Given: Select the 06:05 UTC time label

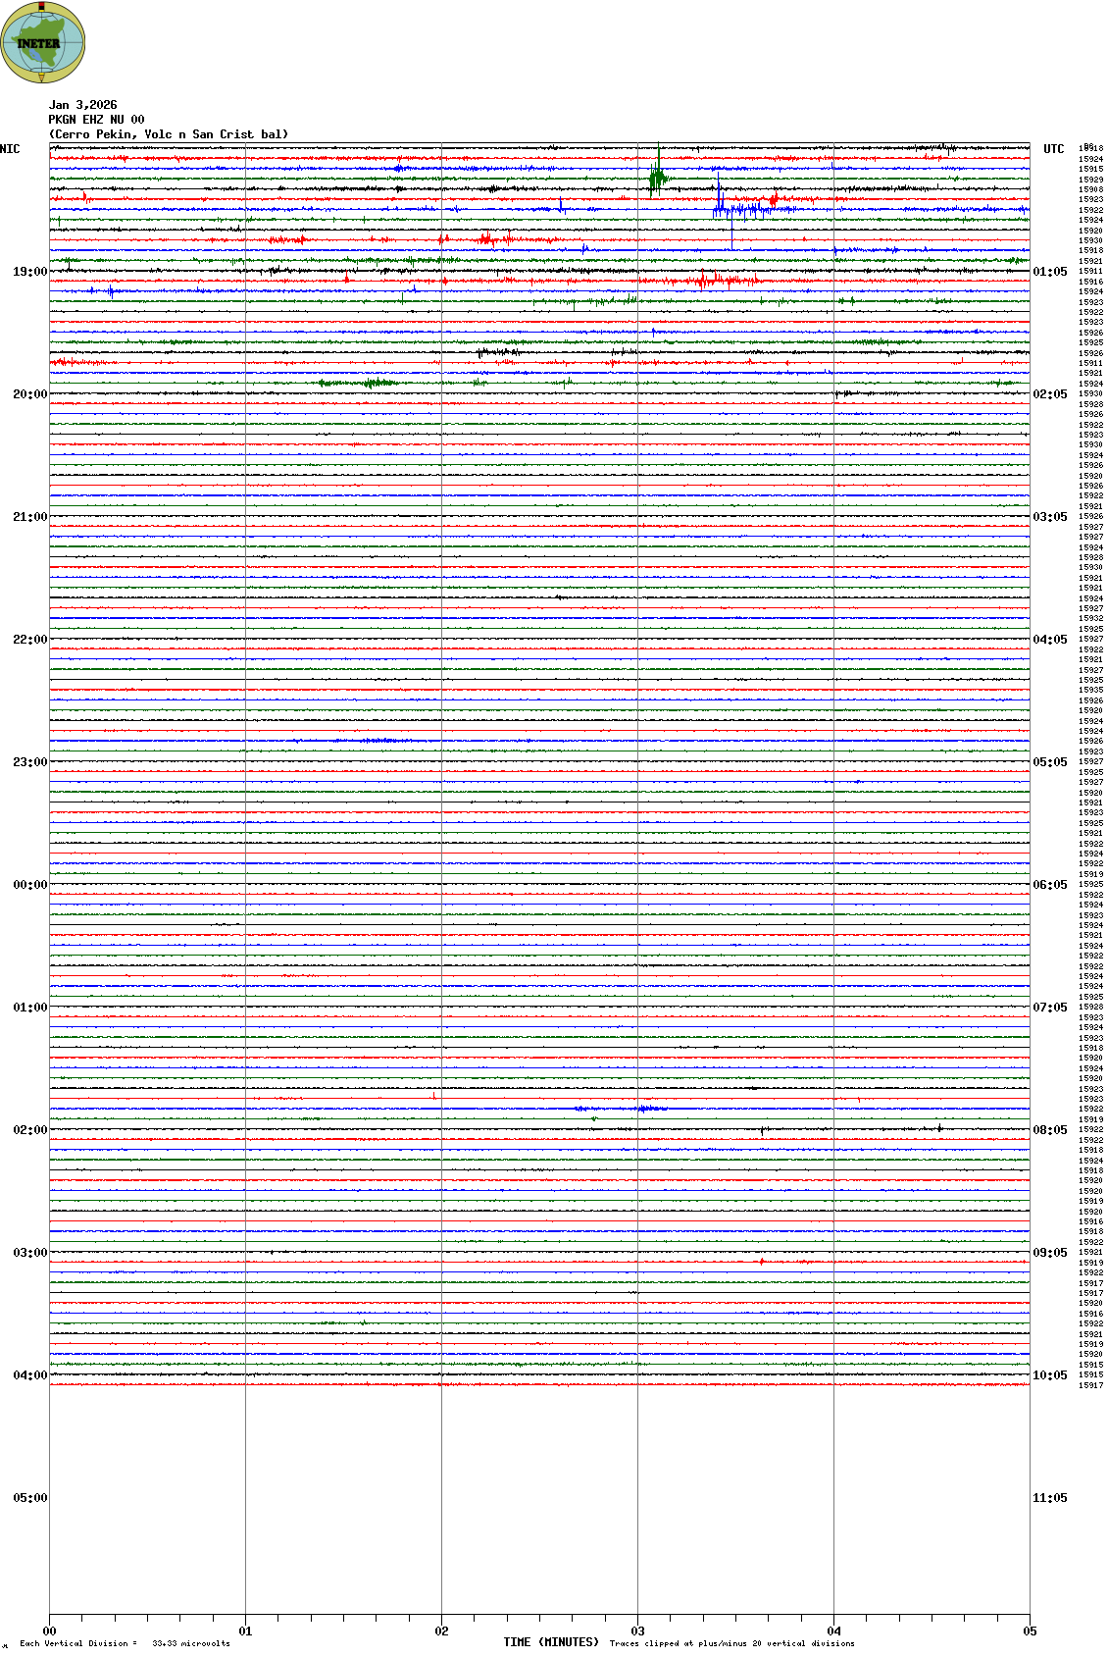Looking at the screenshot, I should pyautogui.click(x=1049, y=885).
